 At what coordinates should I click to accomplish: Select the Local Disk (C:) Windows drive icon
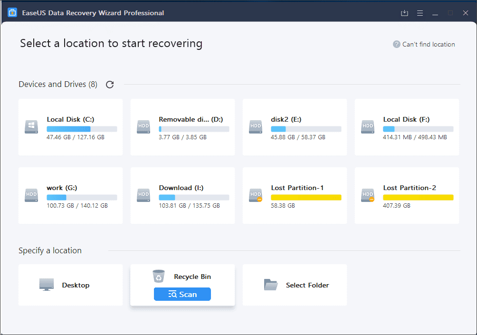31,127
